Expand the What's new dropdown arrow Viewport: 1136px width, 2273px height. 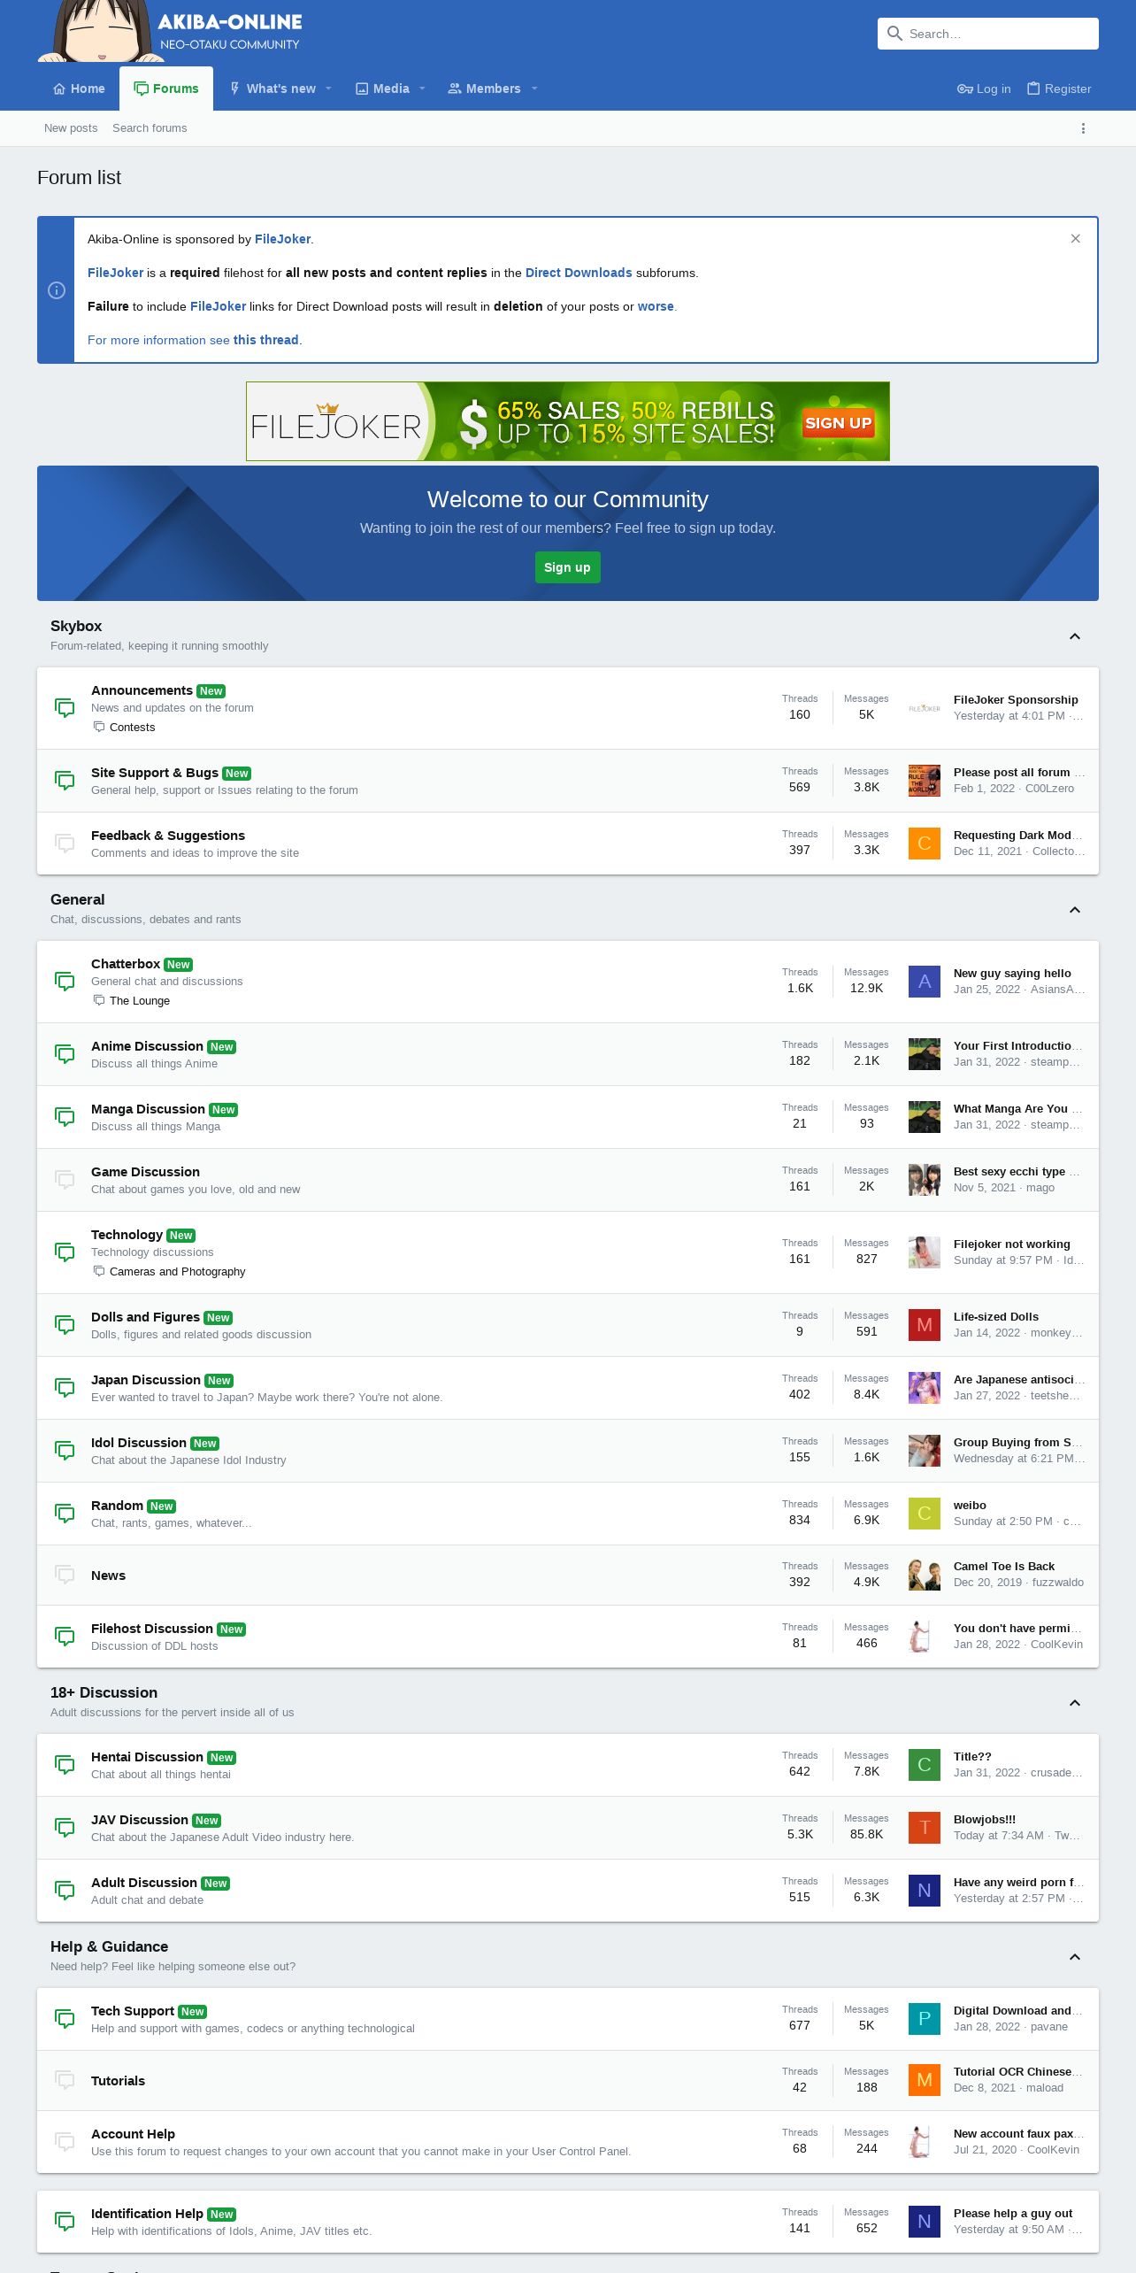(x=328, y=89)
